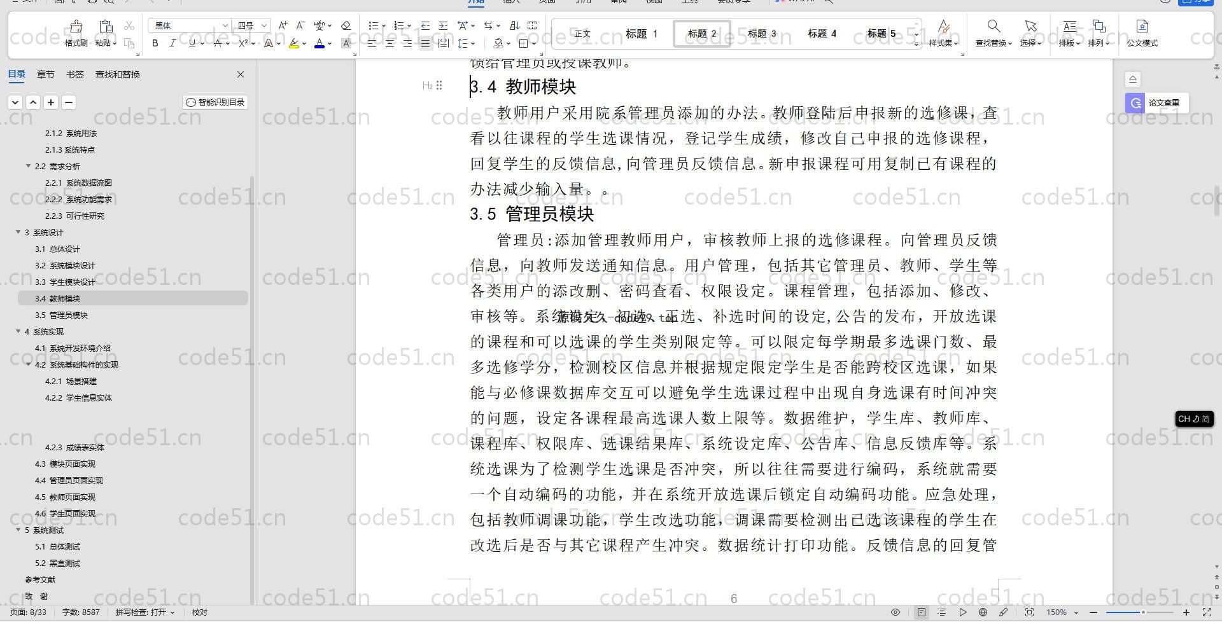This screenshot has width=1222, height=622.
Task: Apply blue font color
Action: 320,43
